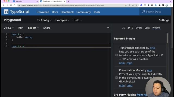The height and width of the screenshot is (97, 174).
Task: Switch to the StackBlitz browser tab
Action: coord(25,1)
